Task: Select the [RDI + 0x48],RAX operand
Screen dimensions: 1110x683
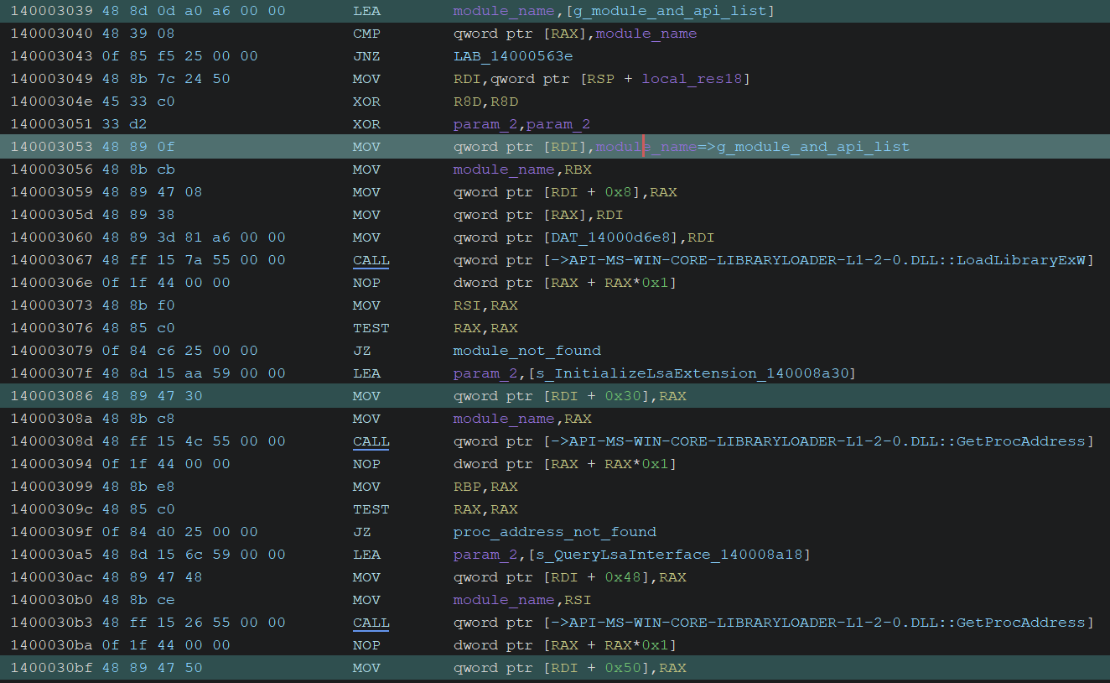Action: click(615, 577)
